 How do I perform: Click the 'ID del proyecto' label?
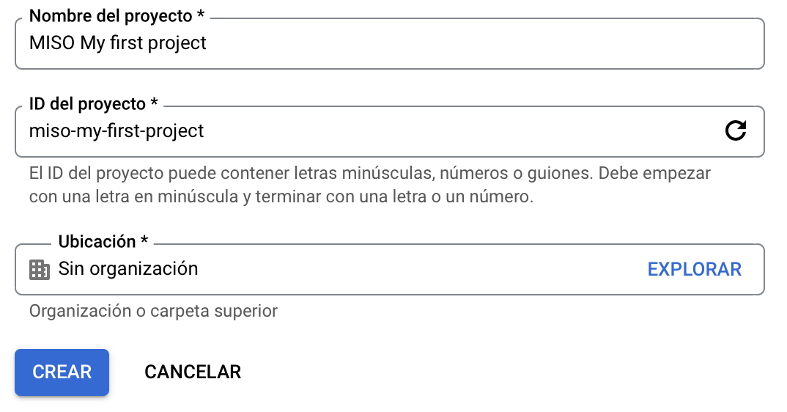(87, 104)
